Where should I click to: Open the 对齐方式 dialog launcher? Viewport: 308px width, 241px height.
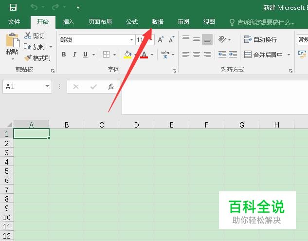click(x=290, y=71)
